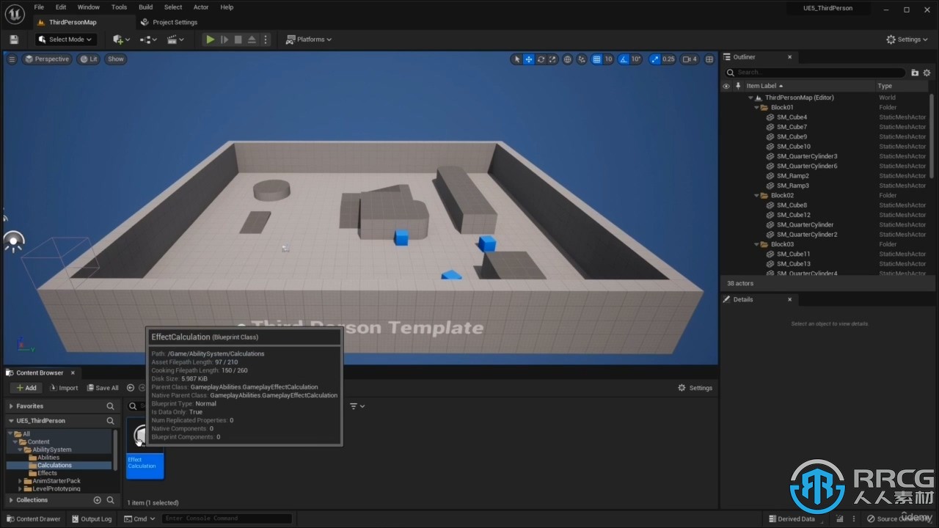This screenshot has width=939, height=528.
Task: Open camera speed setting showing 4
Action: 690,59
